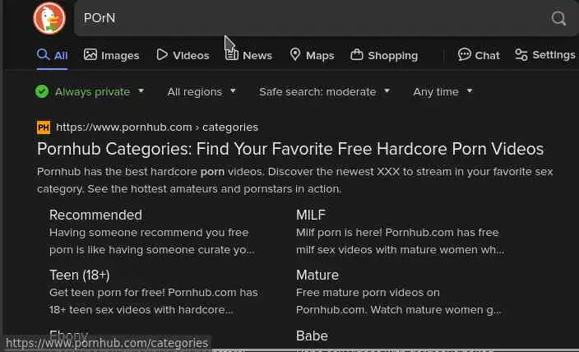Expand the Always private dropdown

[x=90, y=91]
